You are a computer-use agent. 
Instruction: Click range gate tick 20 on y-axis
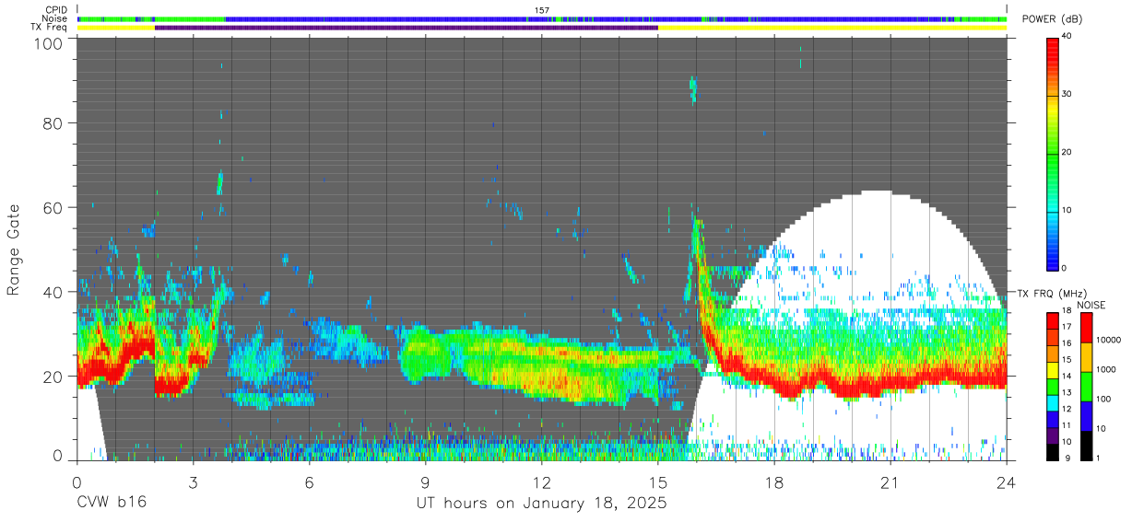53,377
